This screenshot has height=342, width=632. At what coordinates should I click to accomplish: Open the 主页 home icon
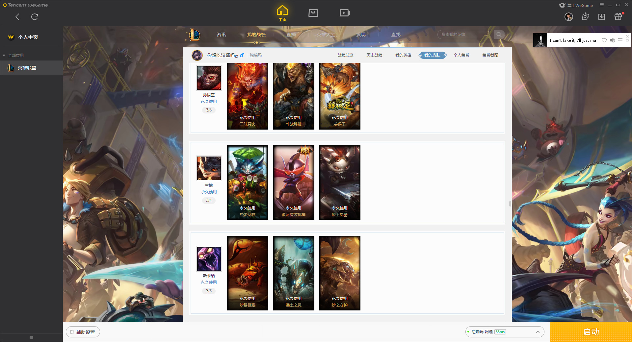pyautogui.click(x=282, y=13)
